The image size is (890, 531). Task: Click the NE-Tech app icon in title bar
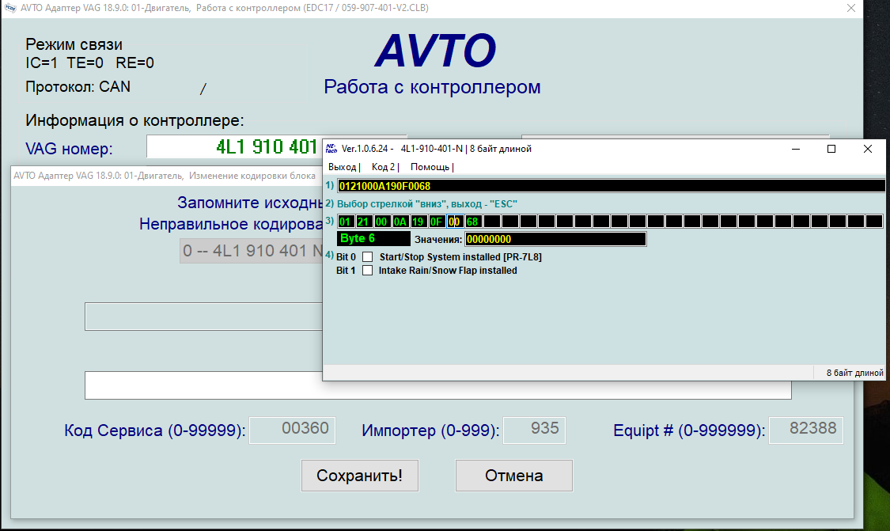coord(332,149)
